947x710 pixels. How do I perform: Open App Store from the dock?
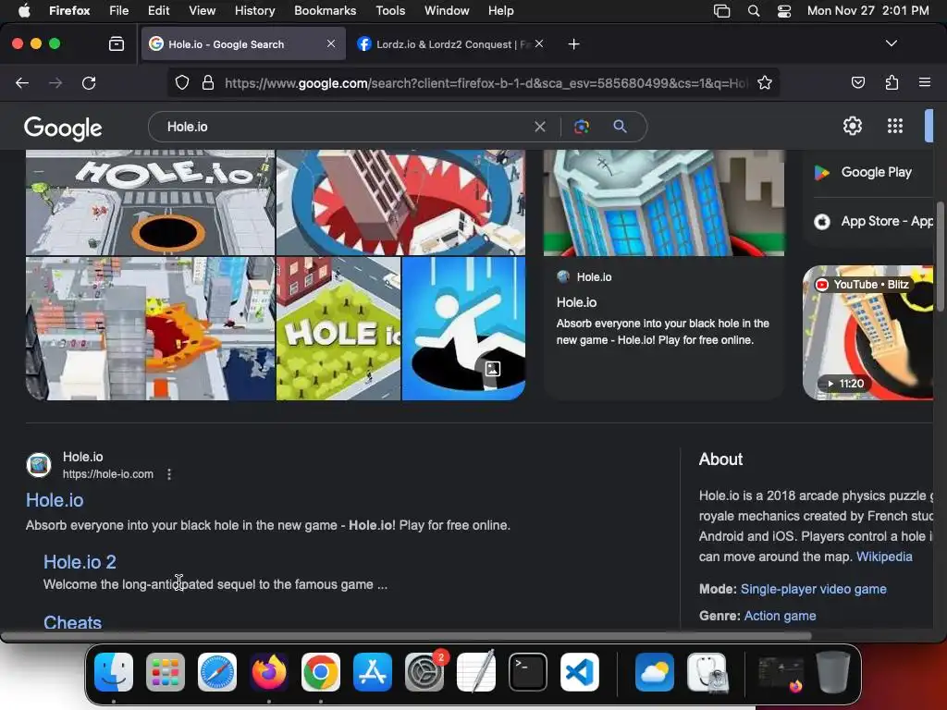tap(373, 672)
